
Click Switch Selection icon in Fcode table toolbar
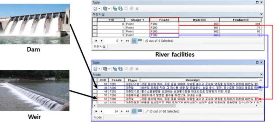click(x=120, y=69)
